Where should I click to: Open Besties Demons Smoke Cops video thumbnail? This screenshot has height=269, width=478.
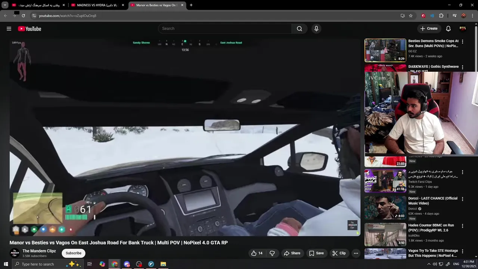click(x=385, y=50)
